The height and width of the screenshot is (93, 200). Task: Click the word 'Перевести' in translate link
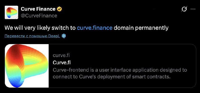coord(13,36)
